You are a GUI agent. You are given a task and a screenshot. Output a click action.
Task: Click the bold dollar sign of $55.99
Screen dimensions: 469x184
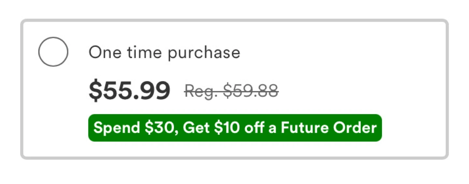[x=94, y=91]
